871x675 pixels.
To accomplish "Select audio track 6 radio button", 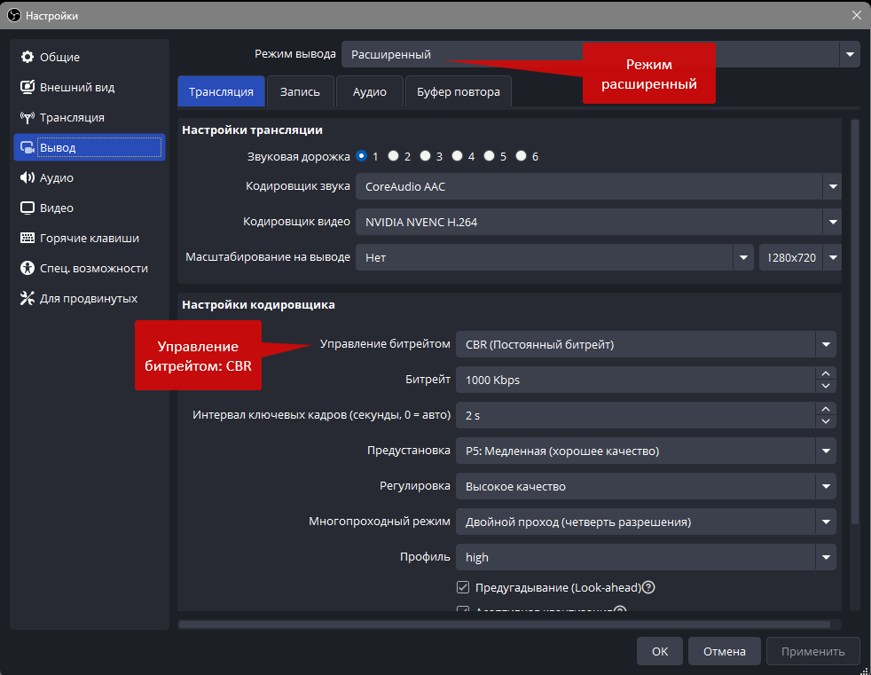I will coord(521,156).
